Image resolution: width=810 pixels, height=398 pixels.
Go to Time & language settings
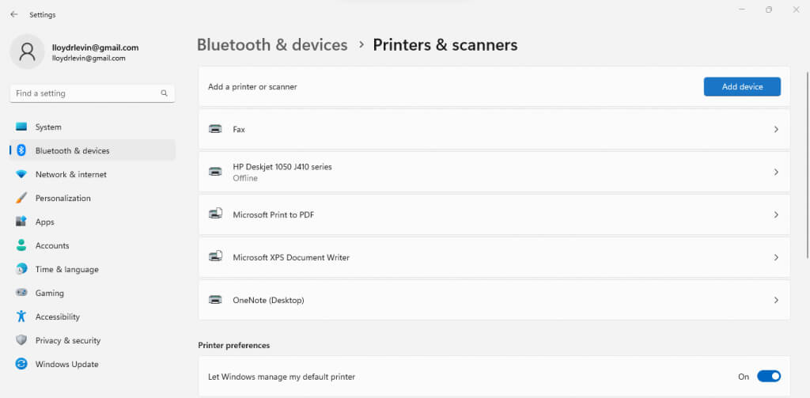coord(66,269)
